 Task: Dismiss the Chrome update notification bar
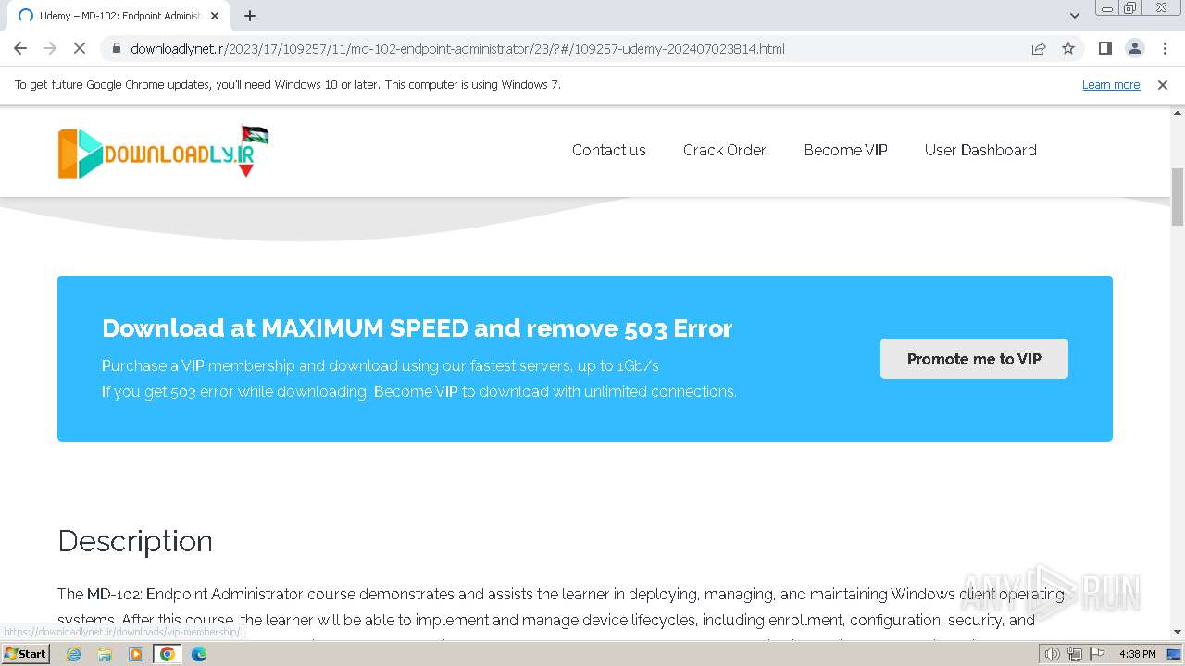1163,84
